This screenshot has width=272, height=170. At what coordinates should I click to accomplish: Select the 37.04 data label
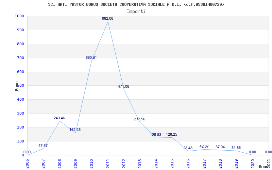pos(220,147)
